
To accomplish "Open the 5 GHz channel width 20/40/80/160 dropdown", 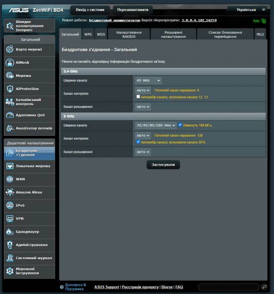I will click(x=156, y=125).
